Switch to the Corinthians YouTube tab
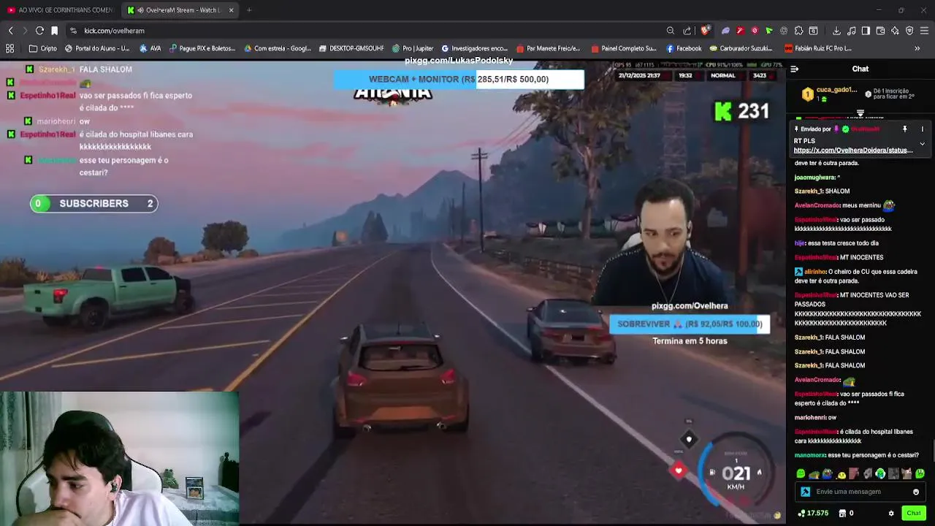The height and width of the screenshot is (526, 935). point(60,10)
